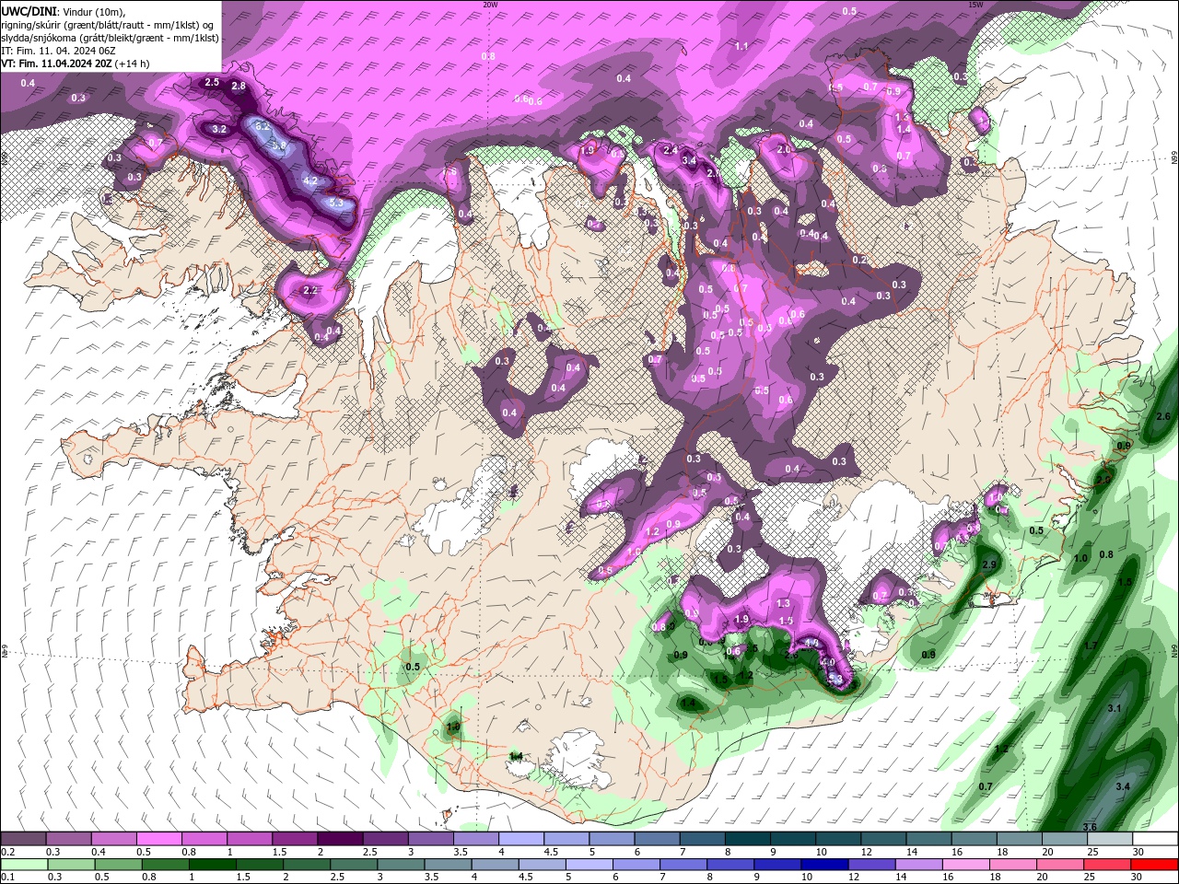Click the "VT: Fim. 11.04.2024 20Z" valid time
Viewport: 1179px width, 884px height.
(57, 64)
